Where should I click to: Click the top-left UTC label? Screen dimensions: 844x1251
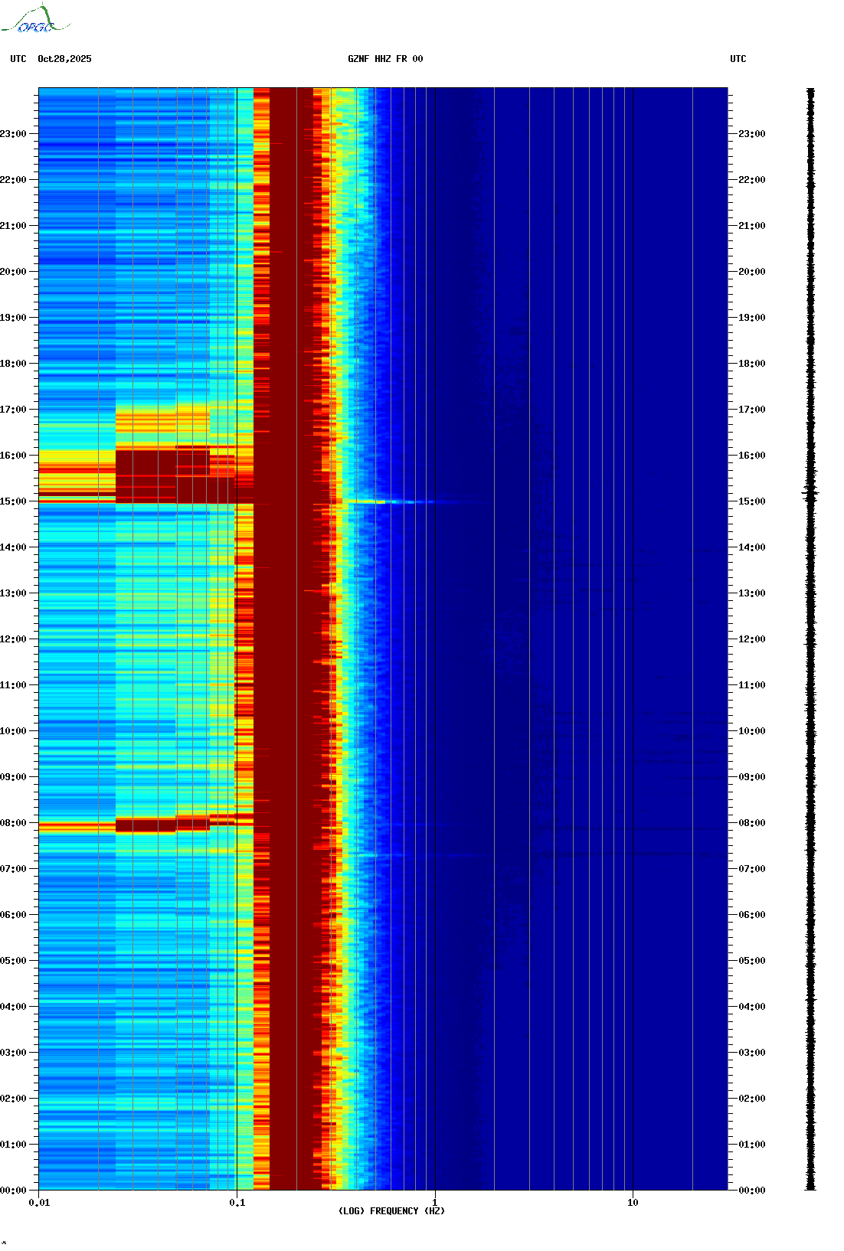(x=18, y=59)
